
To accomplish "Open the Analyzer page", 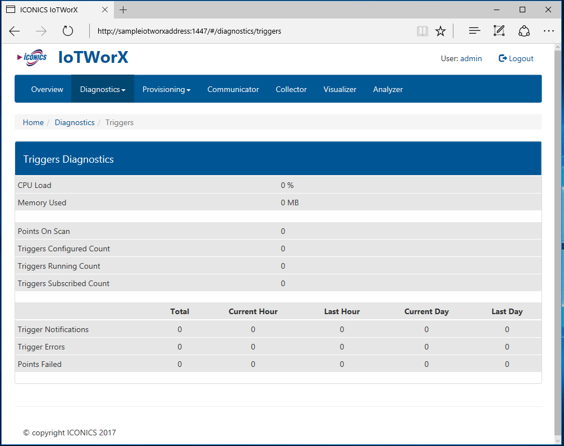I will [x=388, y=89].
